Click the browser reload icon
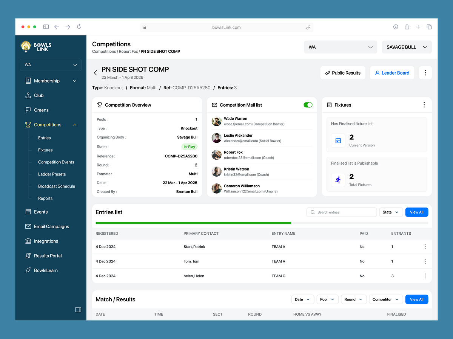 point(79,27)
